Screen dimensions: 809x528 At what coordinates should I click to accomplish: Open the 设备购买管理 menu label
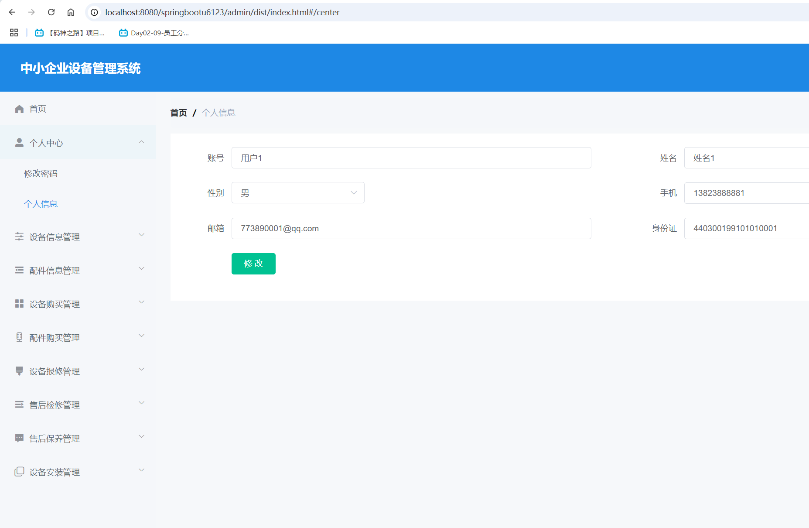click(55, 304)
